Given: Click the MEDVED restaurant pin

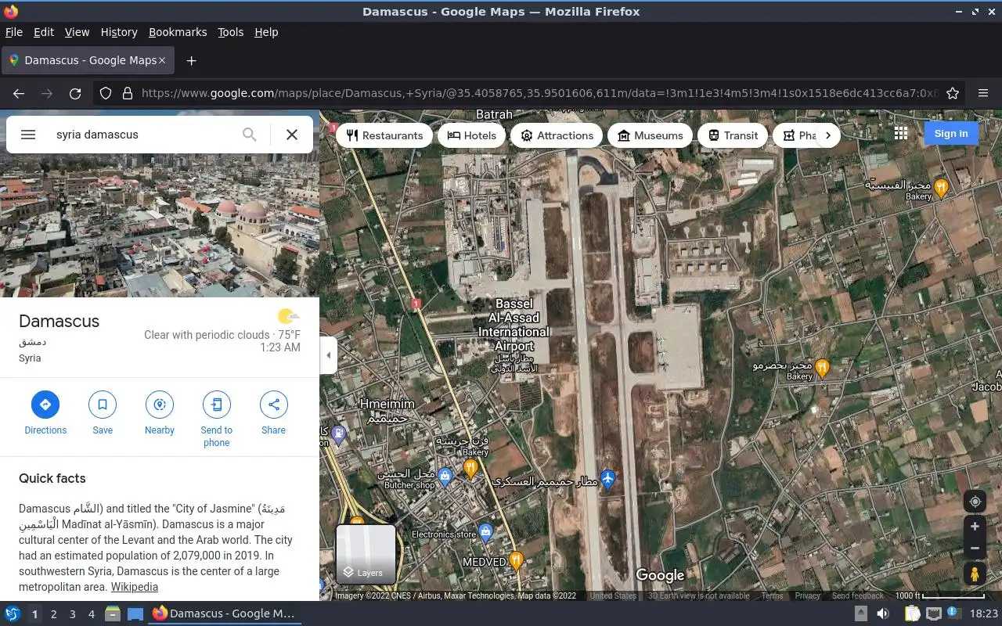Looking at the screenshot, I should (x=516, y=560).
